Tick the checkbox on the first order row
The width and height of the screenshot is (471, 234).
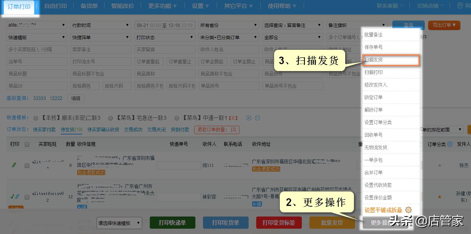click(x=27, y=165)
